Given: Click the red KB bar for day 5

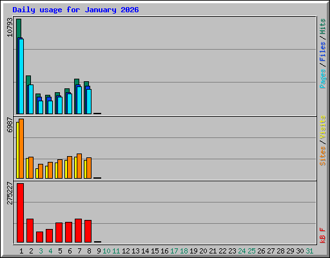Looking at the screenshot, I should (x=59, y=232).
